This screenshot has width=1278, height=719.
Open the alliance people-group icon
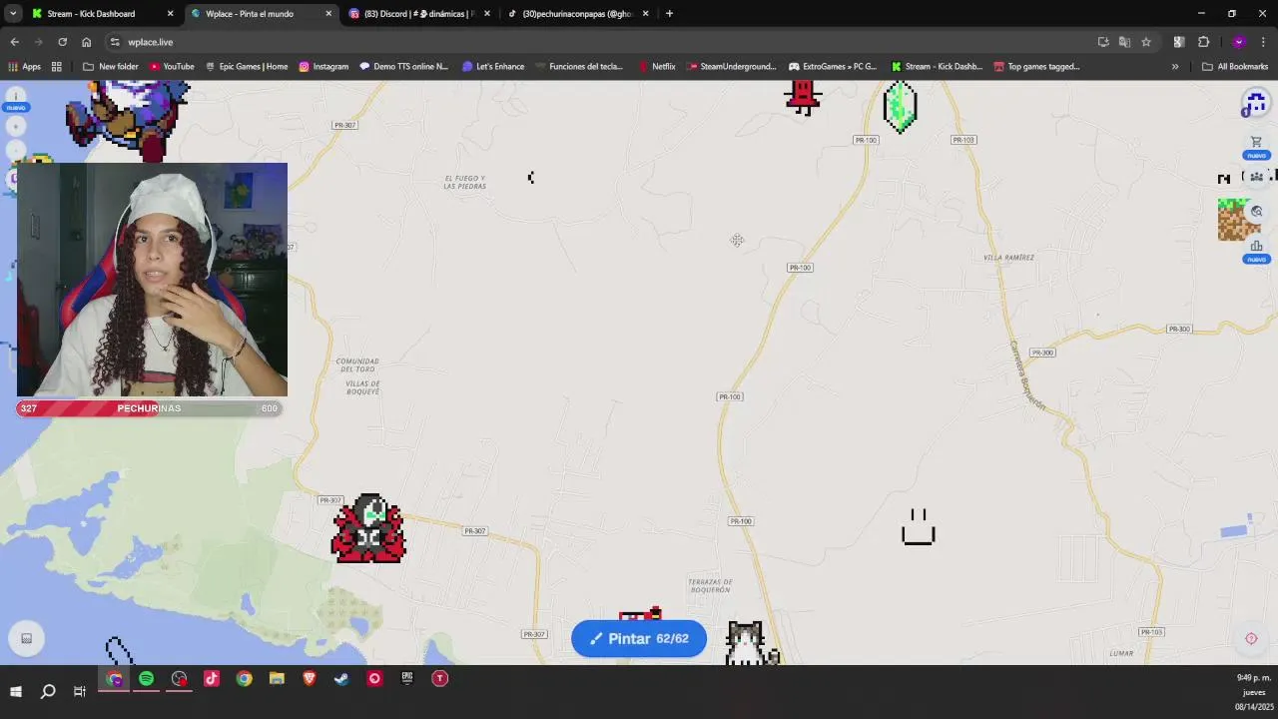(1256, 177)
